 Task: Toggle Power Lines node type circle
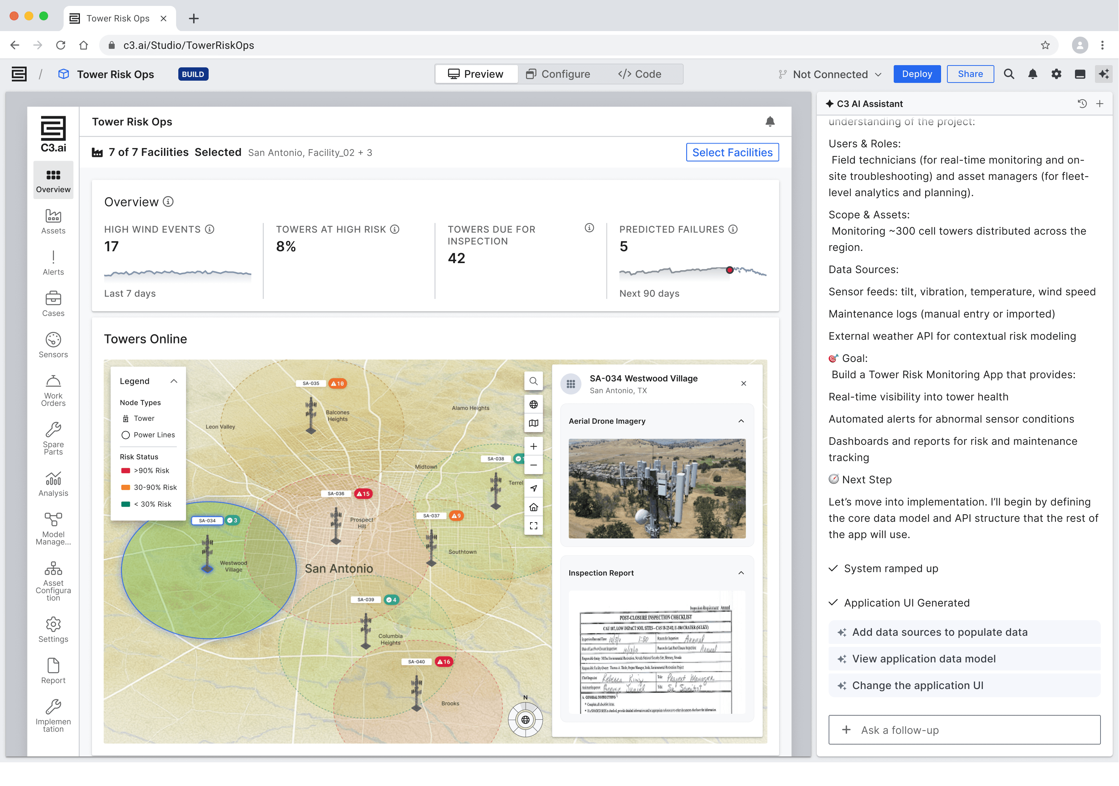coord(126,435)
